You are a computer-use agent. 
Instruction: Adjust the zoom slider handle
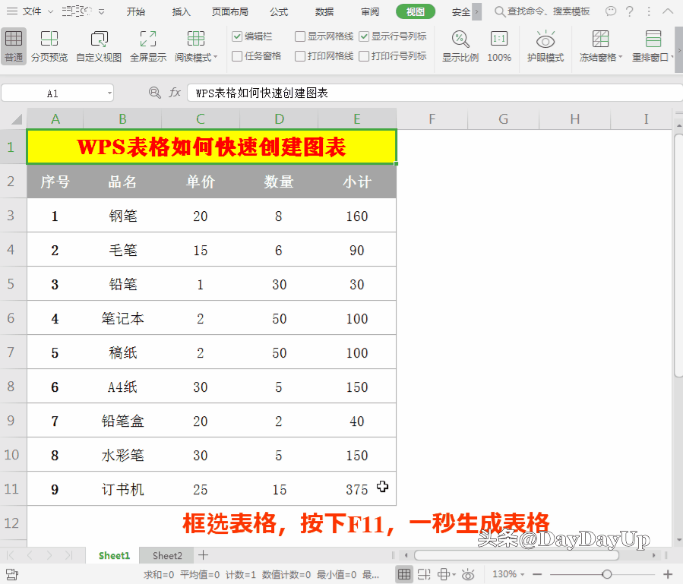click(x=607, y=574)
